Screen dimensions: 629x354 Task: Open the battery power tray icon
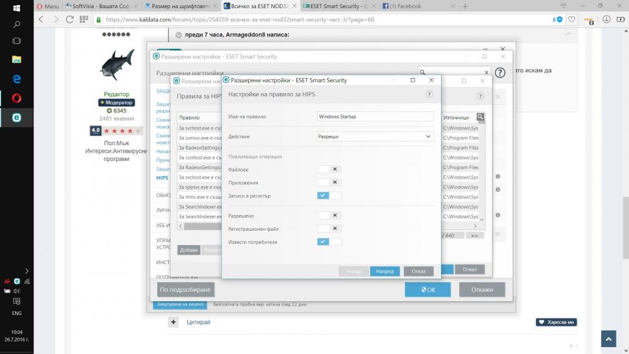[x=7, y=291]
